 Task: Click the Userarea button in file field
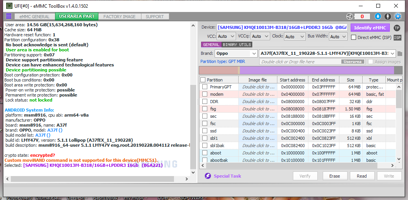point(353,62)
